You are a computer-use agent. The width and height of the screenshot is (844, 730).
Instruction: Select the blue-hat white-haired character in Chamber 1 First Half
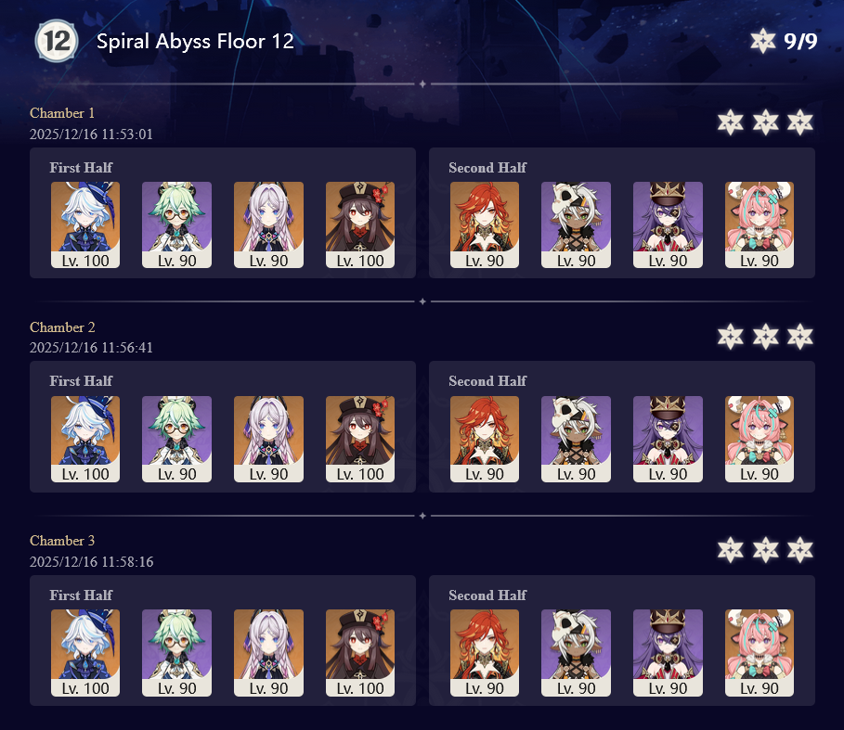pos(85,224)
